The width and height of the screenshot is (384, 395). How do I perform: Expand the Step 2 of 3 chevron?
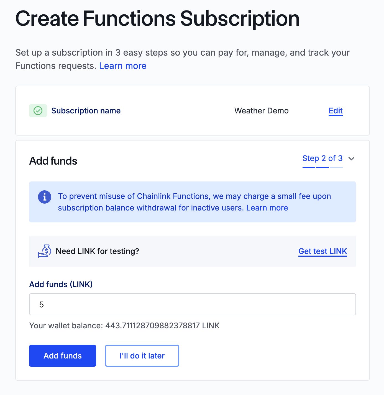click(351, 158)
